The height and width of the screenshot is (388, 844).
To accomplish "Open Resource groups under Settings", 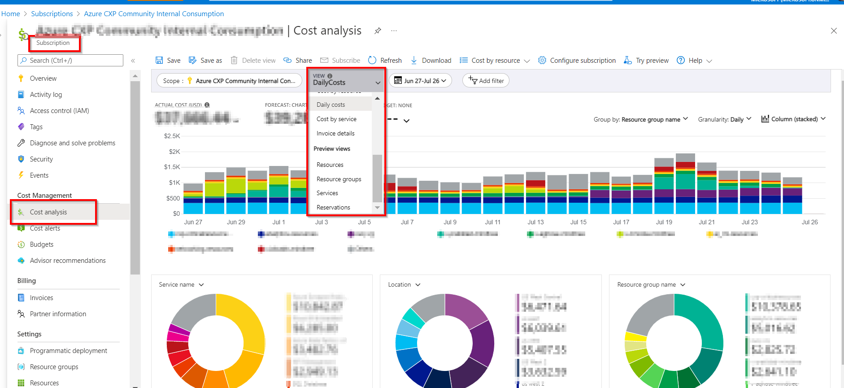I will [x=54, y=367].
